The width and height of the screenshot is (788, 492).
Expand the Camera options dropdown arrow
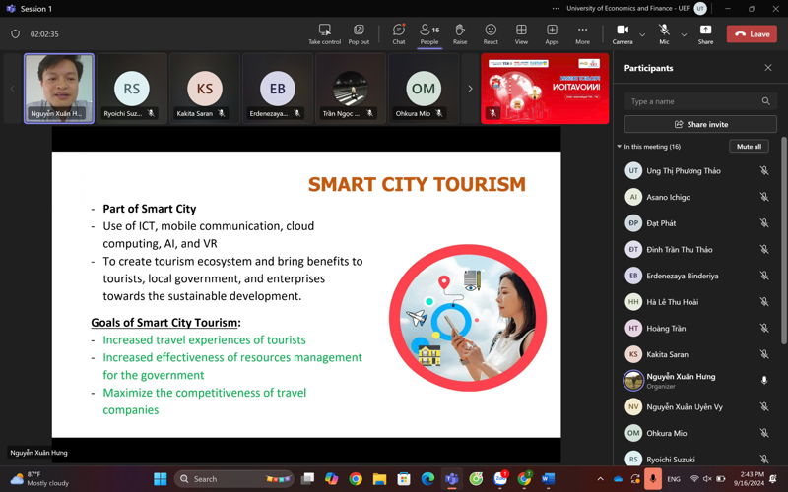(642, 34)
